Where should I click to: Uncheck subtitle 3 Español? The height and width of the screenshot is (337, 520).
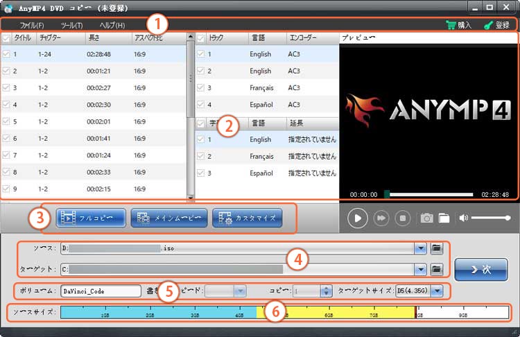point(200,173)
